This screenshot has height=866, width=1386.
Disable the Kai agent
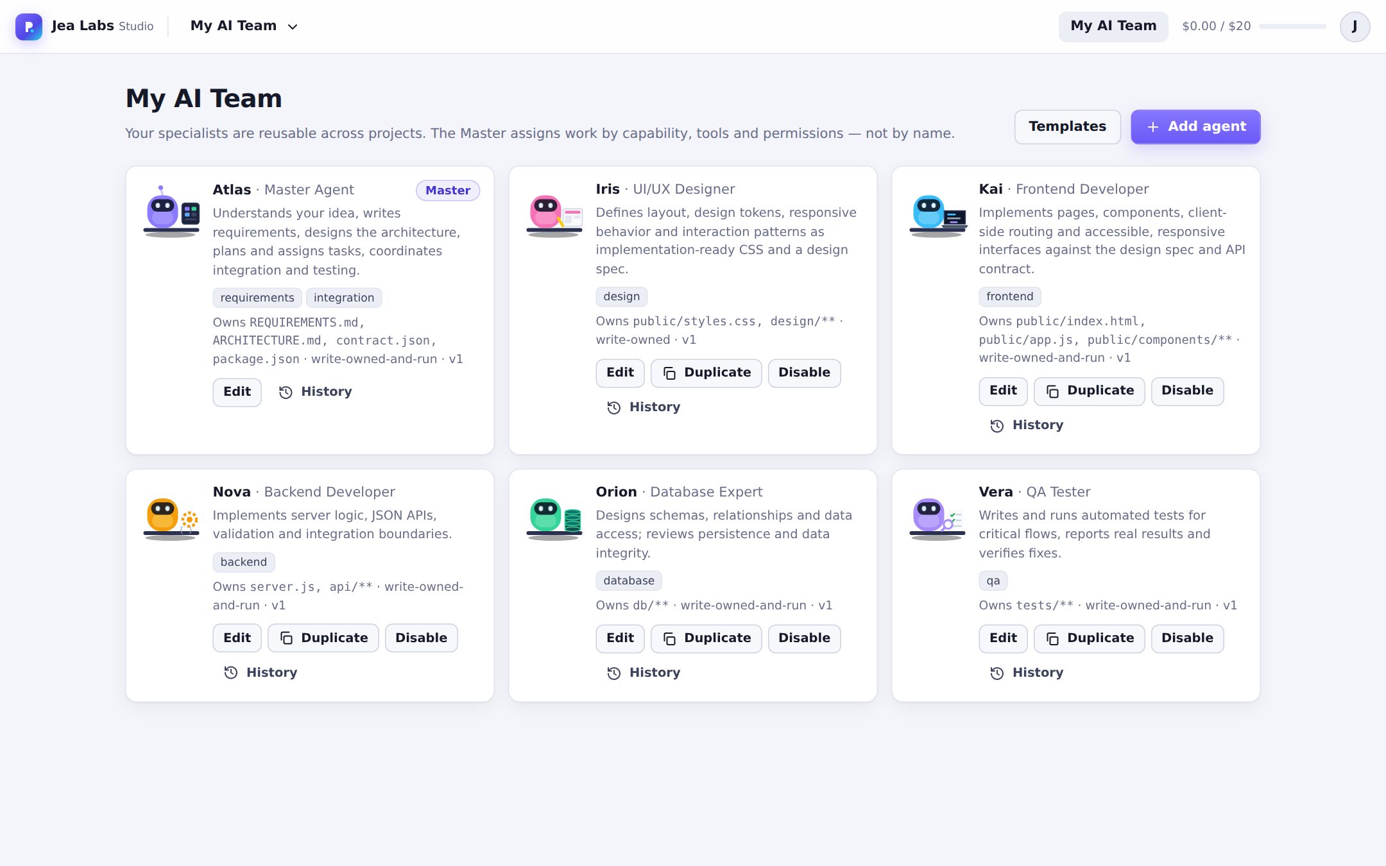(x=1187, y=391)
